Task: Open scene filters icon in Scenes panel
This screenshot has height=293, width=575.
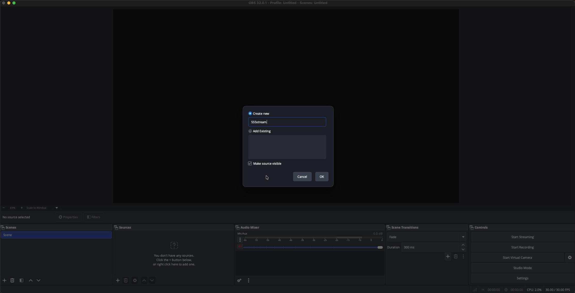Action: pyautogui.click(x=21, y=280)
